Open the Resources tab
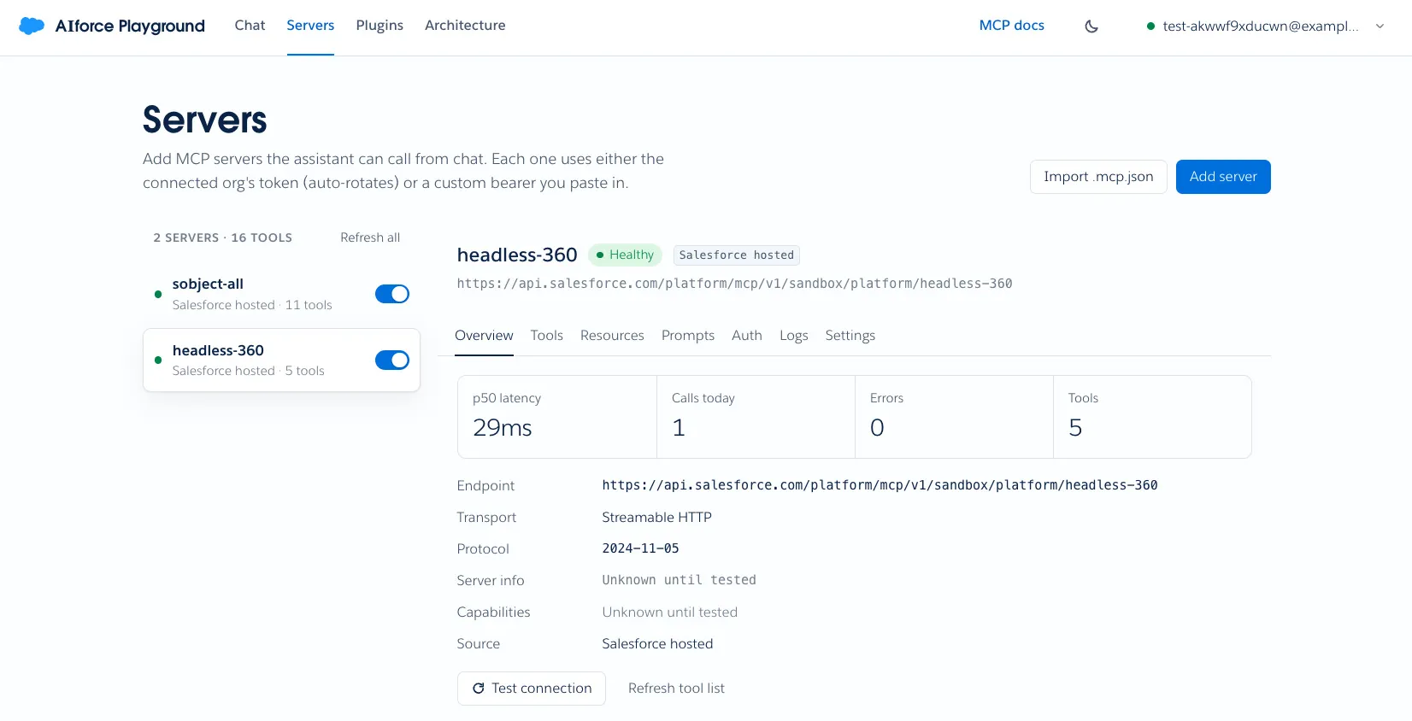The image size is (1412, 721). 612,336
